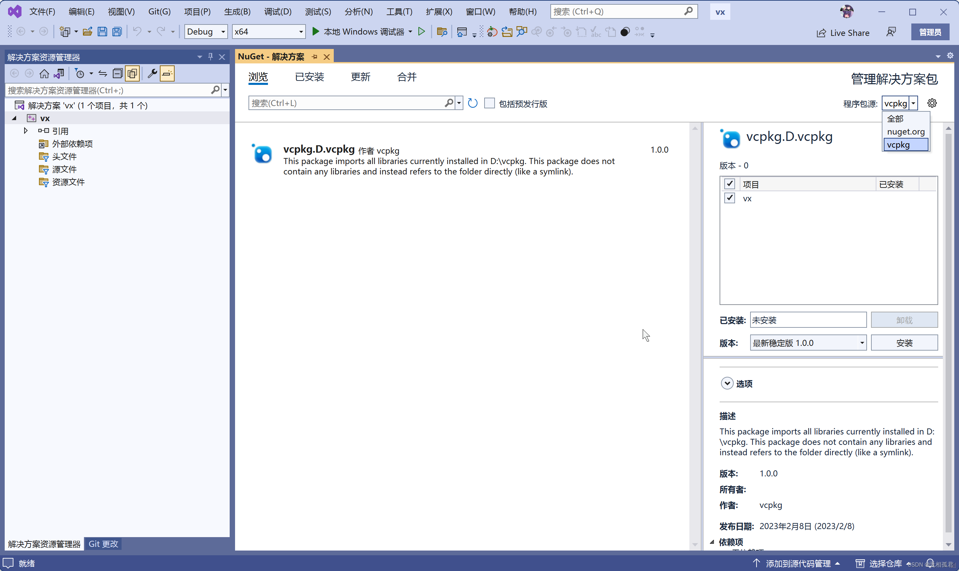Viewport: 959px width, 571px height.
Task: Click the Live Share icon
Action: [x=821, y=33]
